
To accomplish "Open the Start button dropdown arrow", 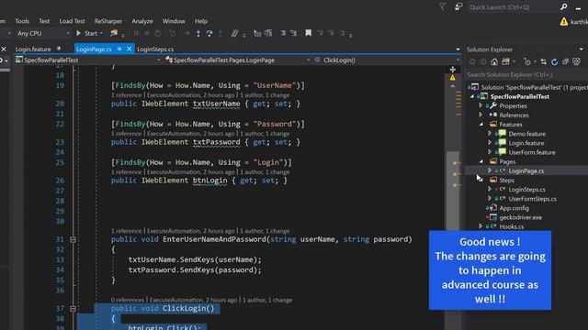I will 101,33.
